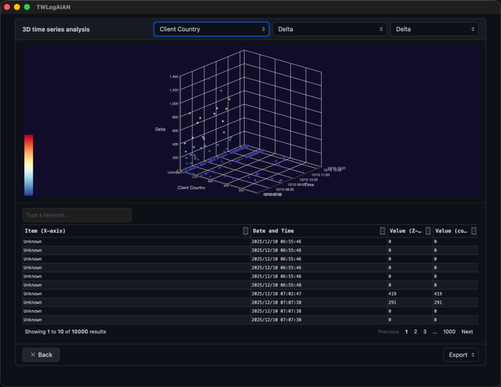Click the 3D scatter plot chart

[x=250, y=121]
